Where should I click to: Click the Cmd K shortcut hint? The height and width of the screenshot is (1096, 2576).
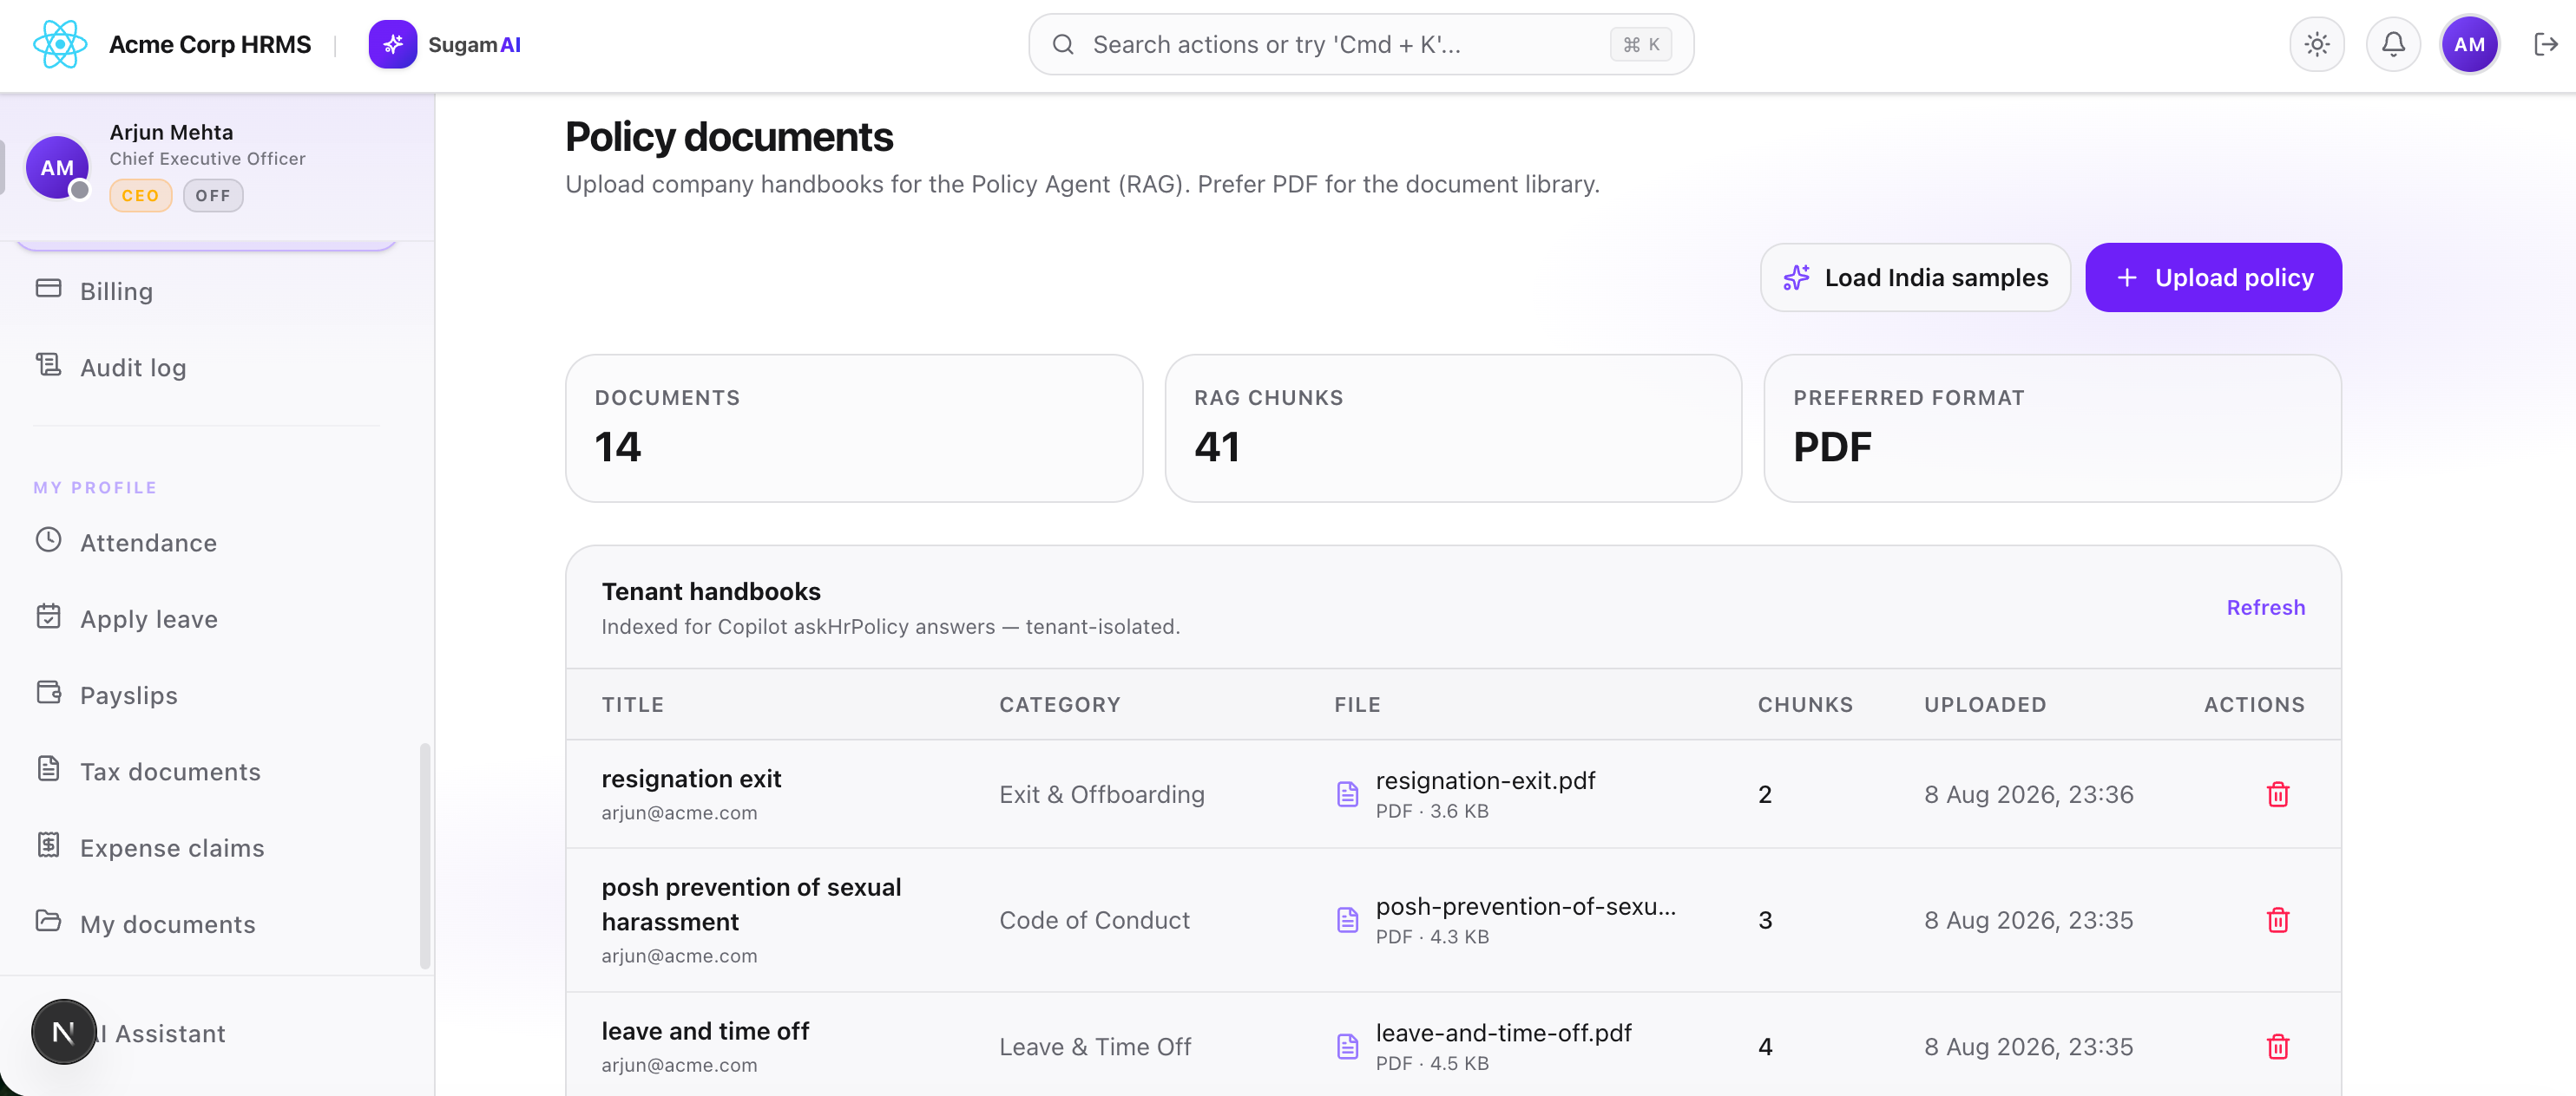1641,44
